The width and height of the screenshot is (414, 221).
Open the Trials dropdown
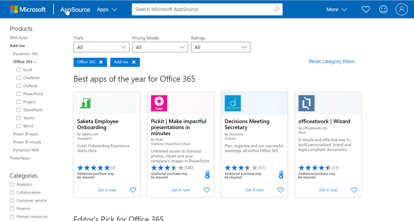[x=101, y=47]
